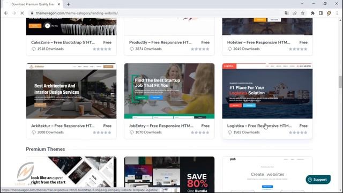Click the Logistica download count icon
343x193 pixels.
pos(229,132)
